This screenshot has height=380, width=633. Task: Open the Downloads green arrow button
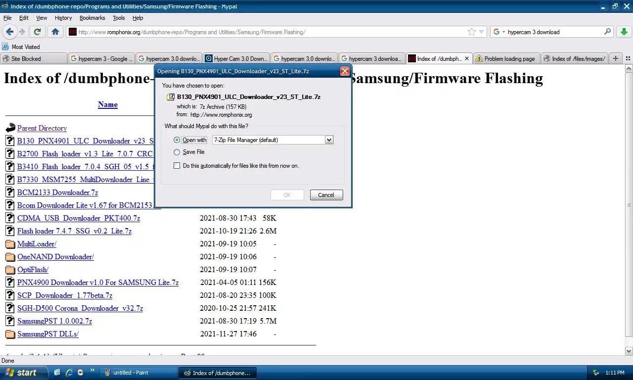coord(623,32)
